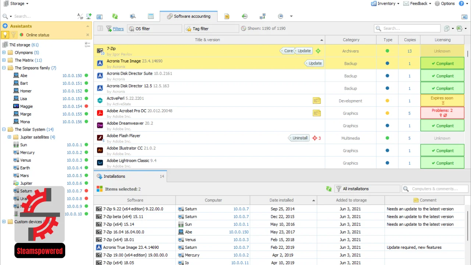Open the Excel export dropdown icon
This screenshot has height=265, width=471.
[461, 28]
